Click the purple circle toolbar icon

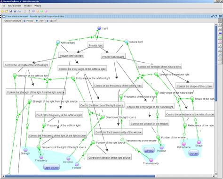pyautogui.click(x=33, y=11)
